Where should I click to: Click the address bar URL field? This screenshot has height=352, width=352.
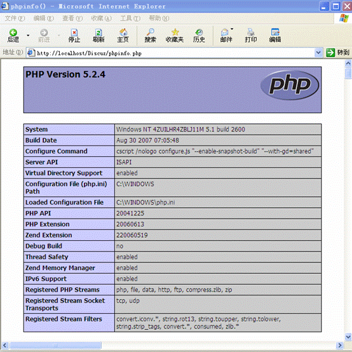click(x=175, y=53)
